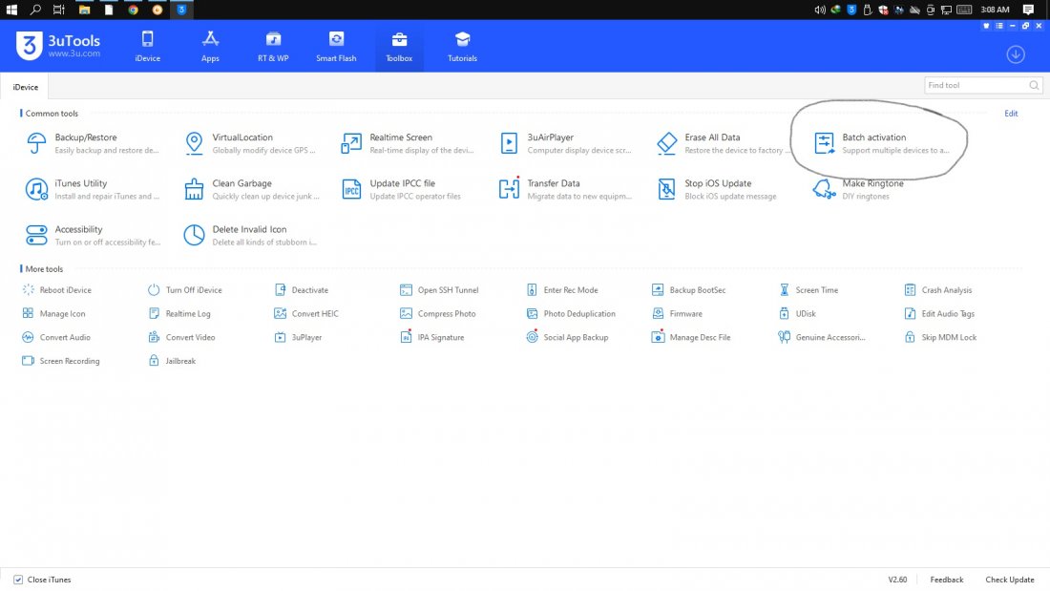Viewport: 1050px width, 591px height.
Task: Open UDisk tool
Action: 797,313
